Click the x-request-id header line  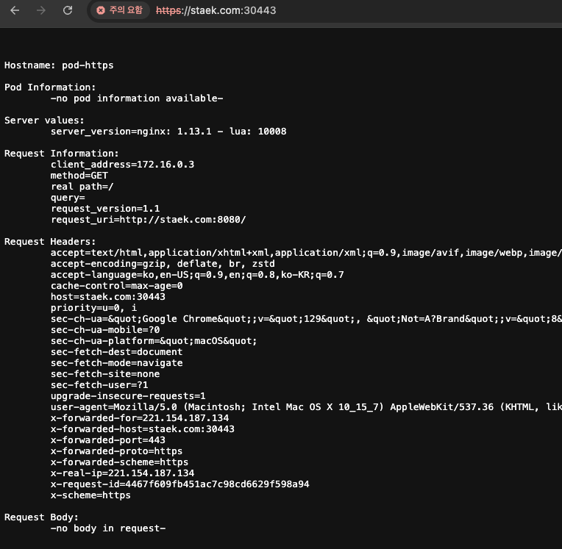click(179, 484)
